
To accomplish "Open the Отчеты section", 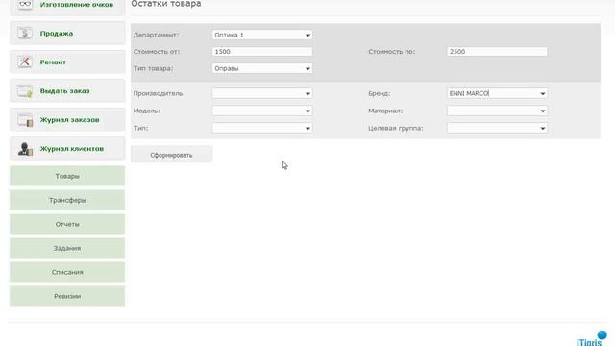I will pyautogui.click(x=67, y=224).
